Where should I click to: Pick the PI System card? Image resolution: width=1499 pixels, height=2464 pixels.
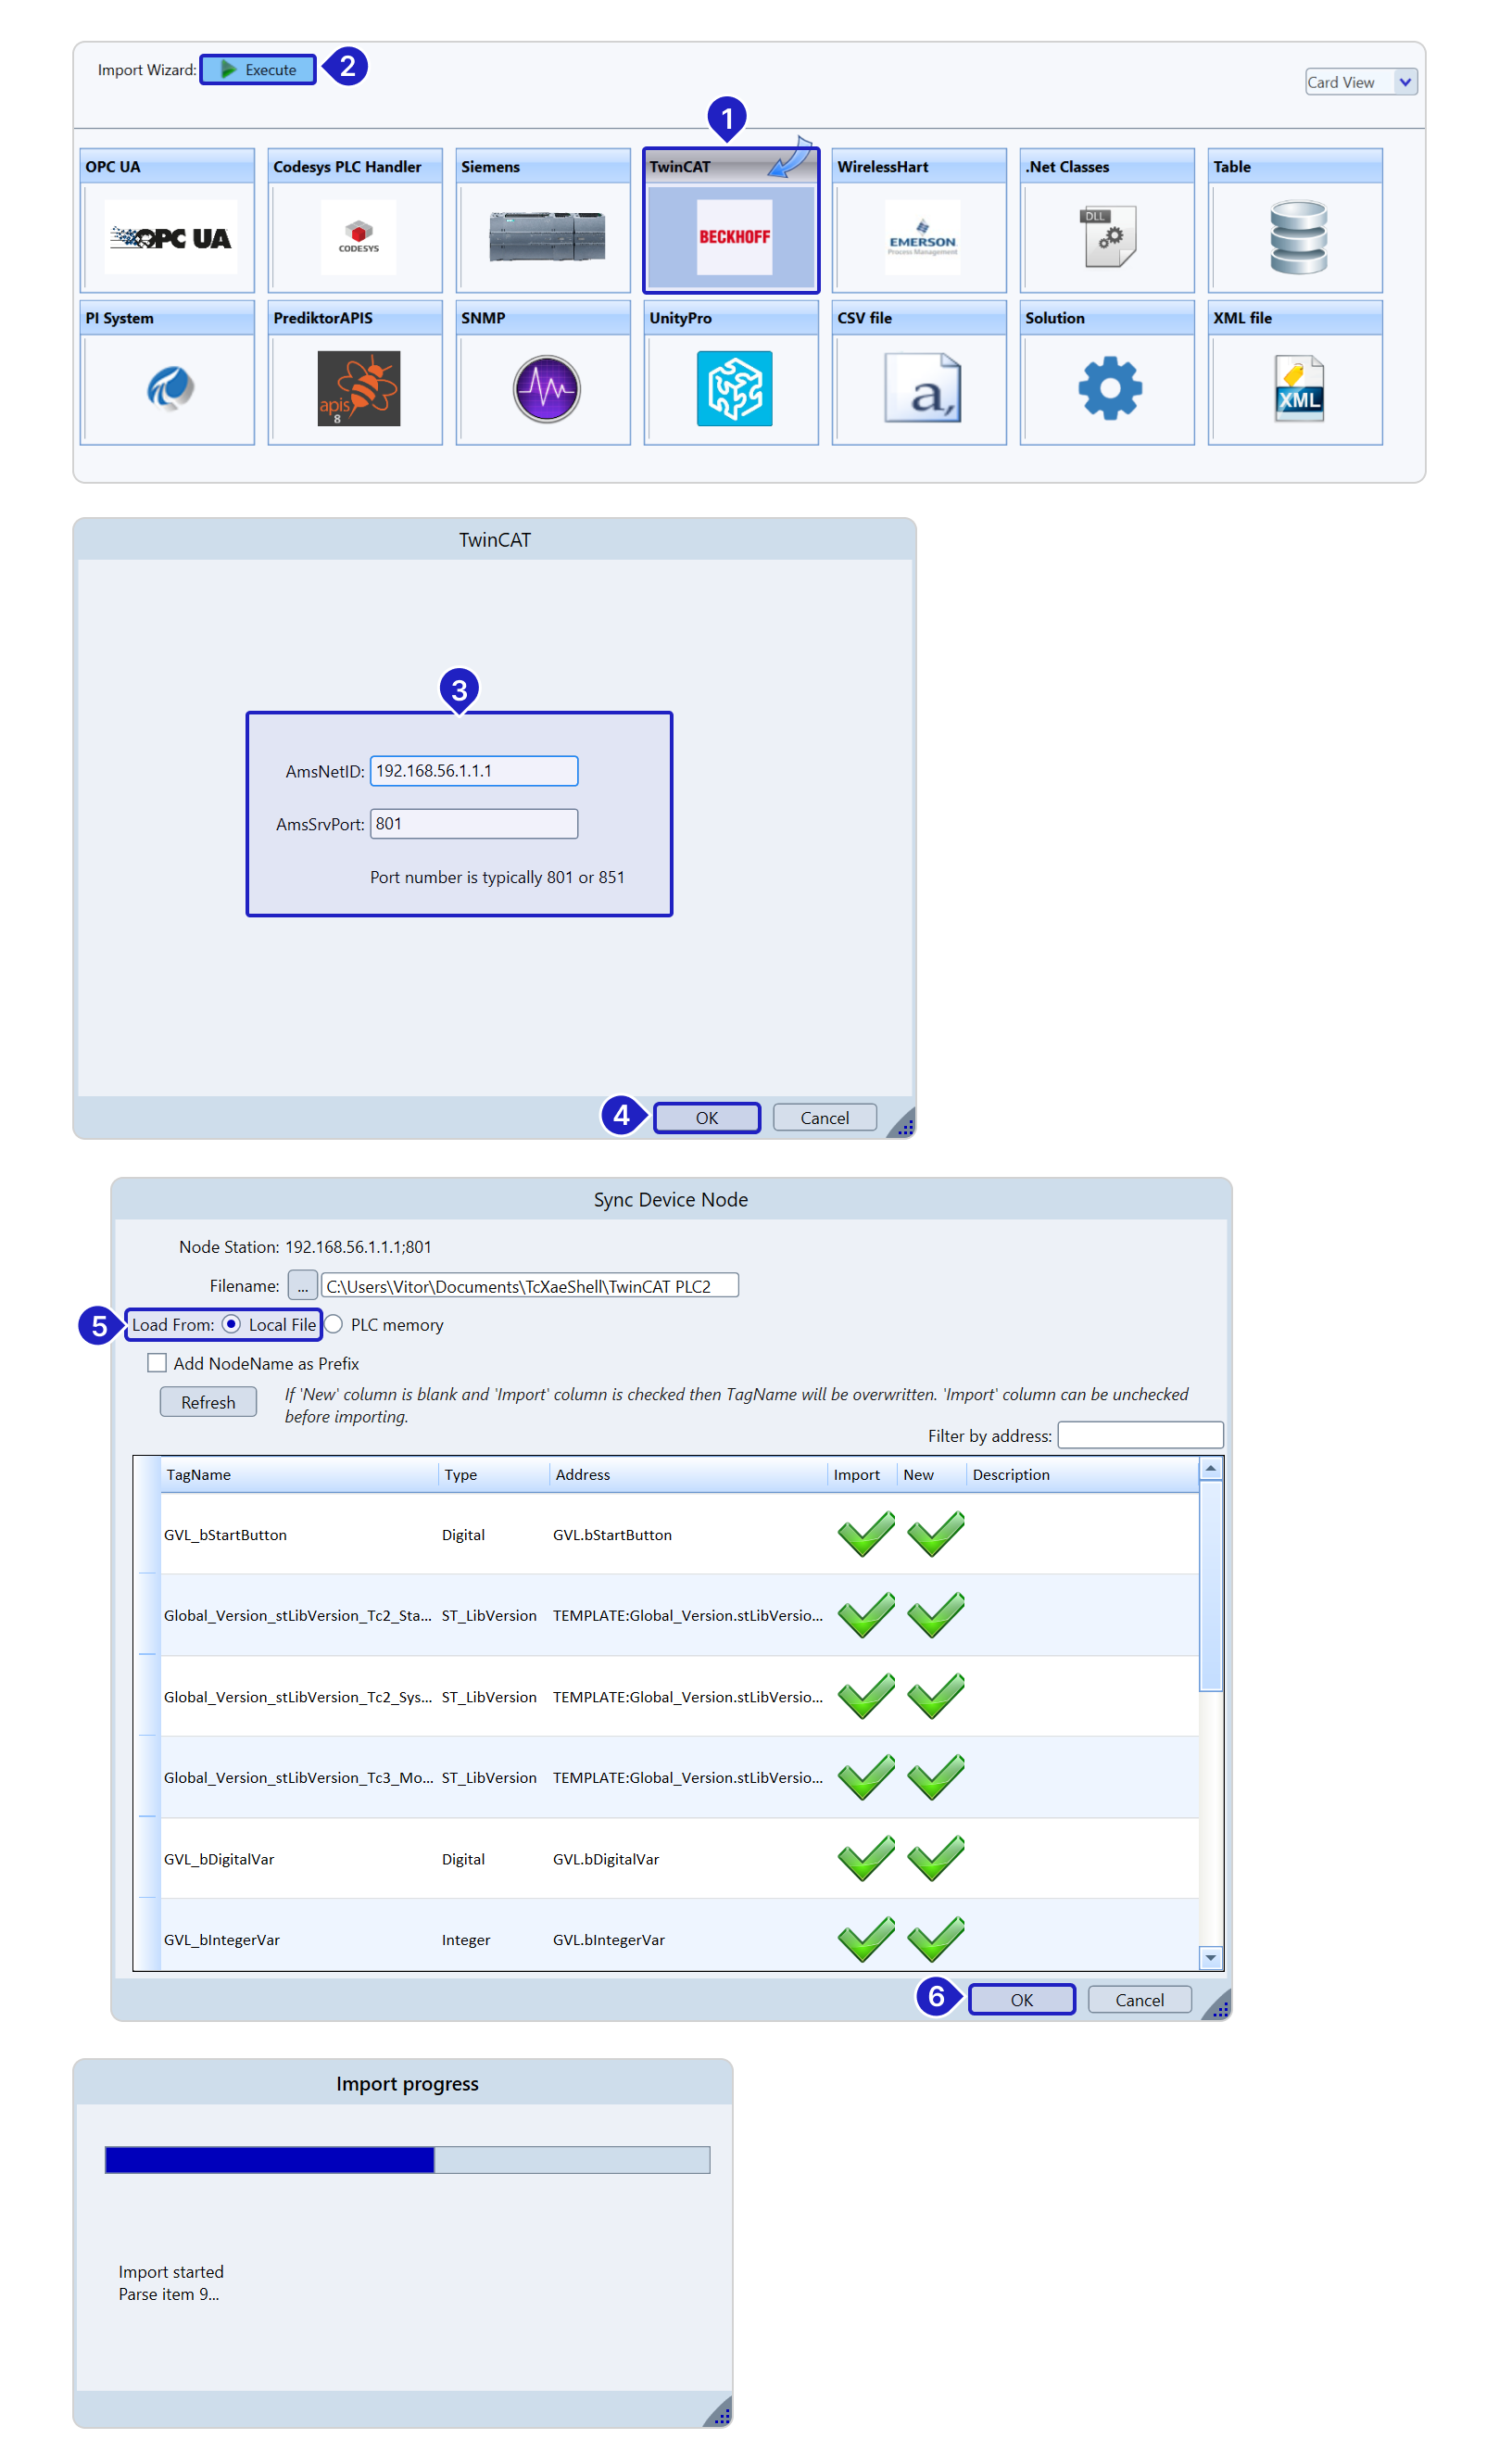167,372
